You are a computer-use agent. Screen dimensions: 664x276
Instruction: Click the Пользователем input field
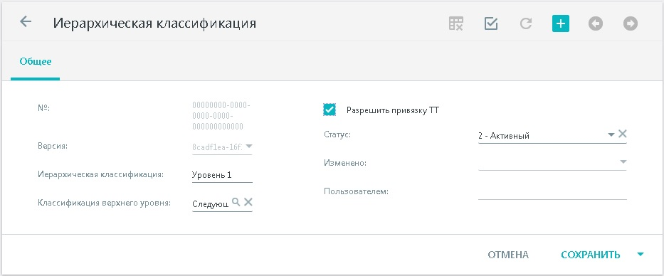[x=552, y=191]
